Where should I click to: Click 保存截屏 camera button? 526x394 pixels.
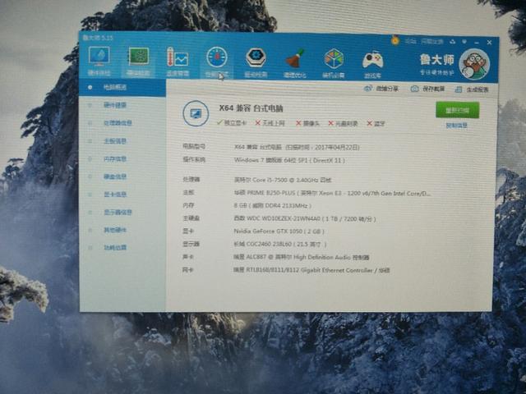[x=427, y=89]
